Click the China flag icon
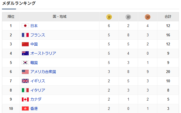 pyautogui.click(x=25, y=44)
